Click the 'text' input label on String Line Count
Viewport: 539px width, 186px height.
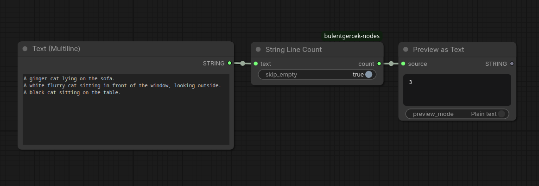coord(266,64)
